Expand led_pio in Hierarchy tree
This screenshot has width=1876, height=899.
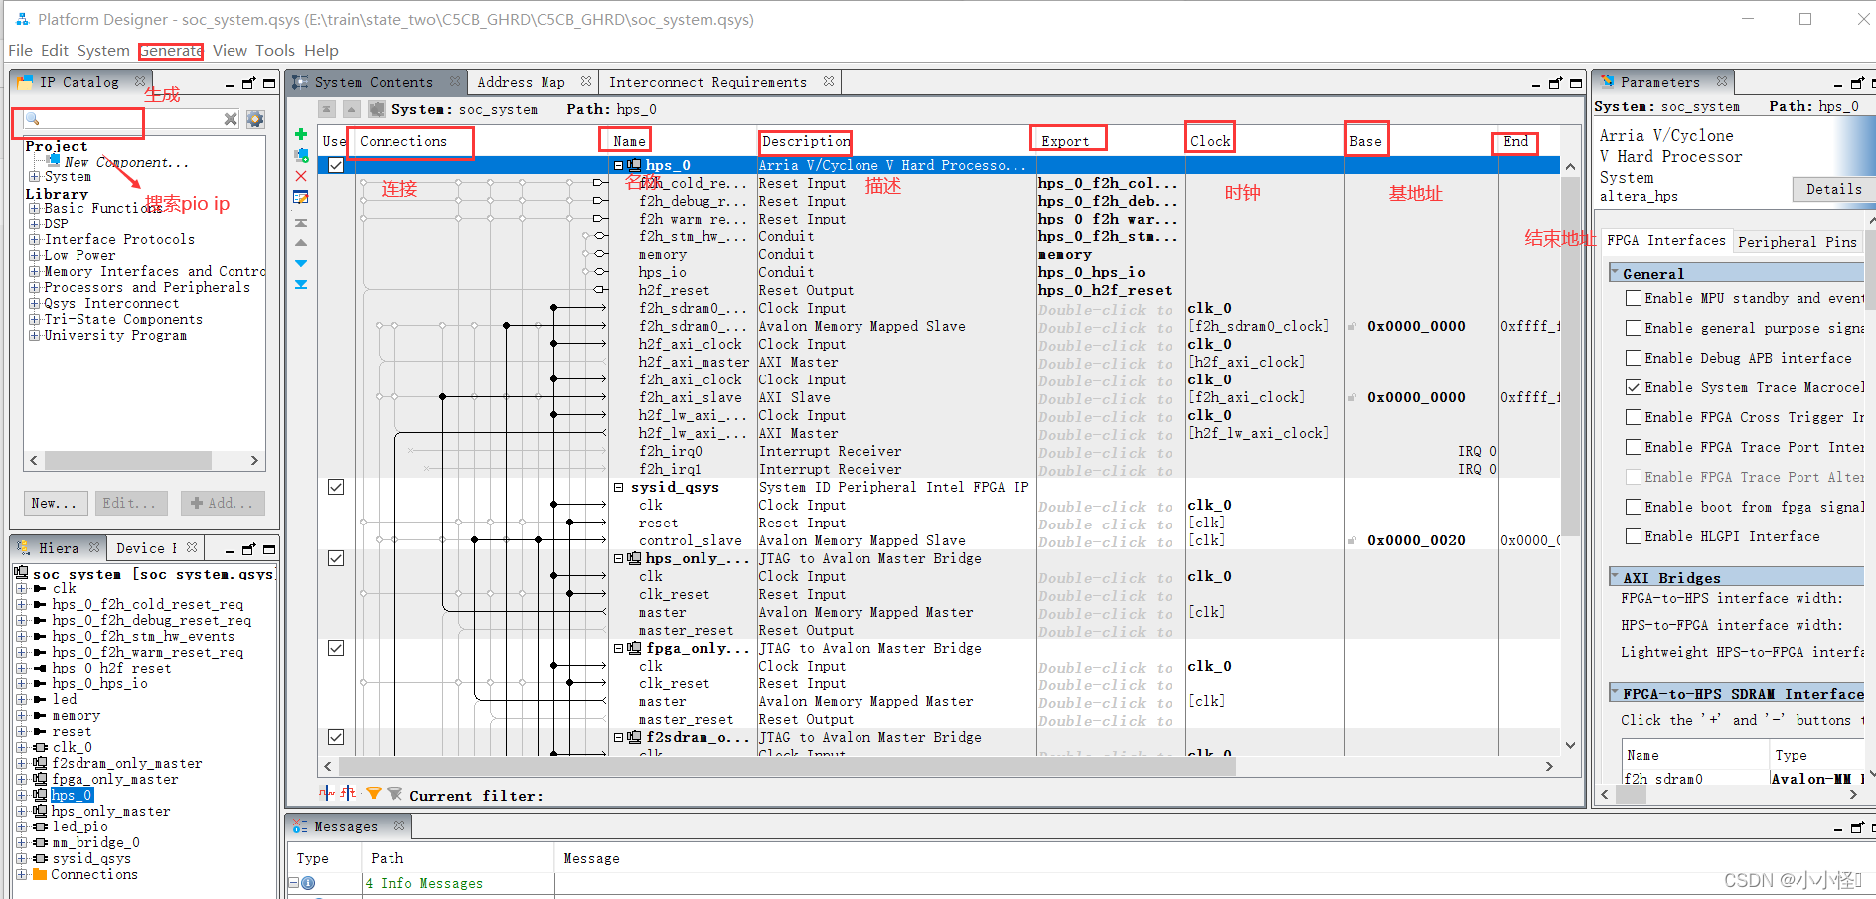tap(22, 826)
